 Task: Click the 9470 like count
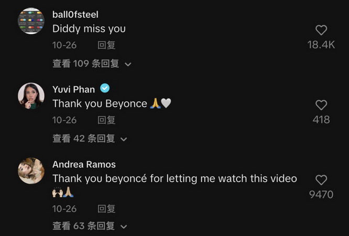[321, 194]
